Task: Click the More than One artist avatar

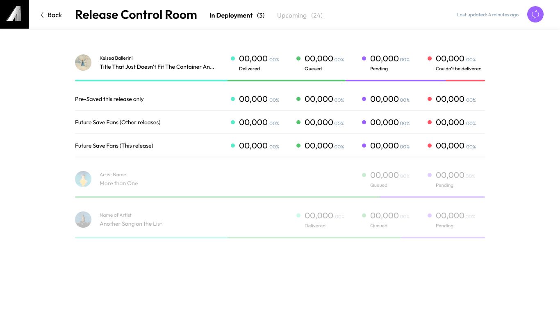Action: click(83, 179)
